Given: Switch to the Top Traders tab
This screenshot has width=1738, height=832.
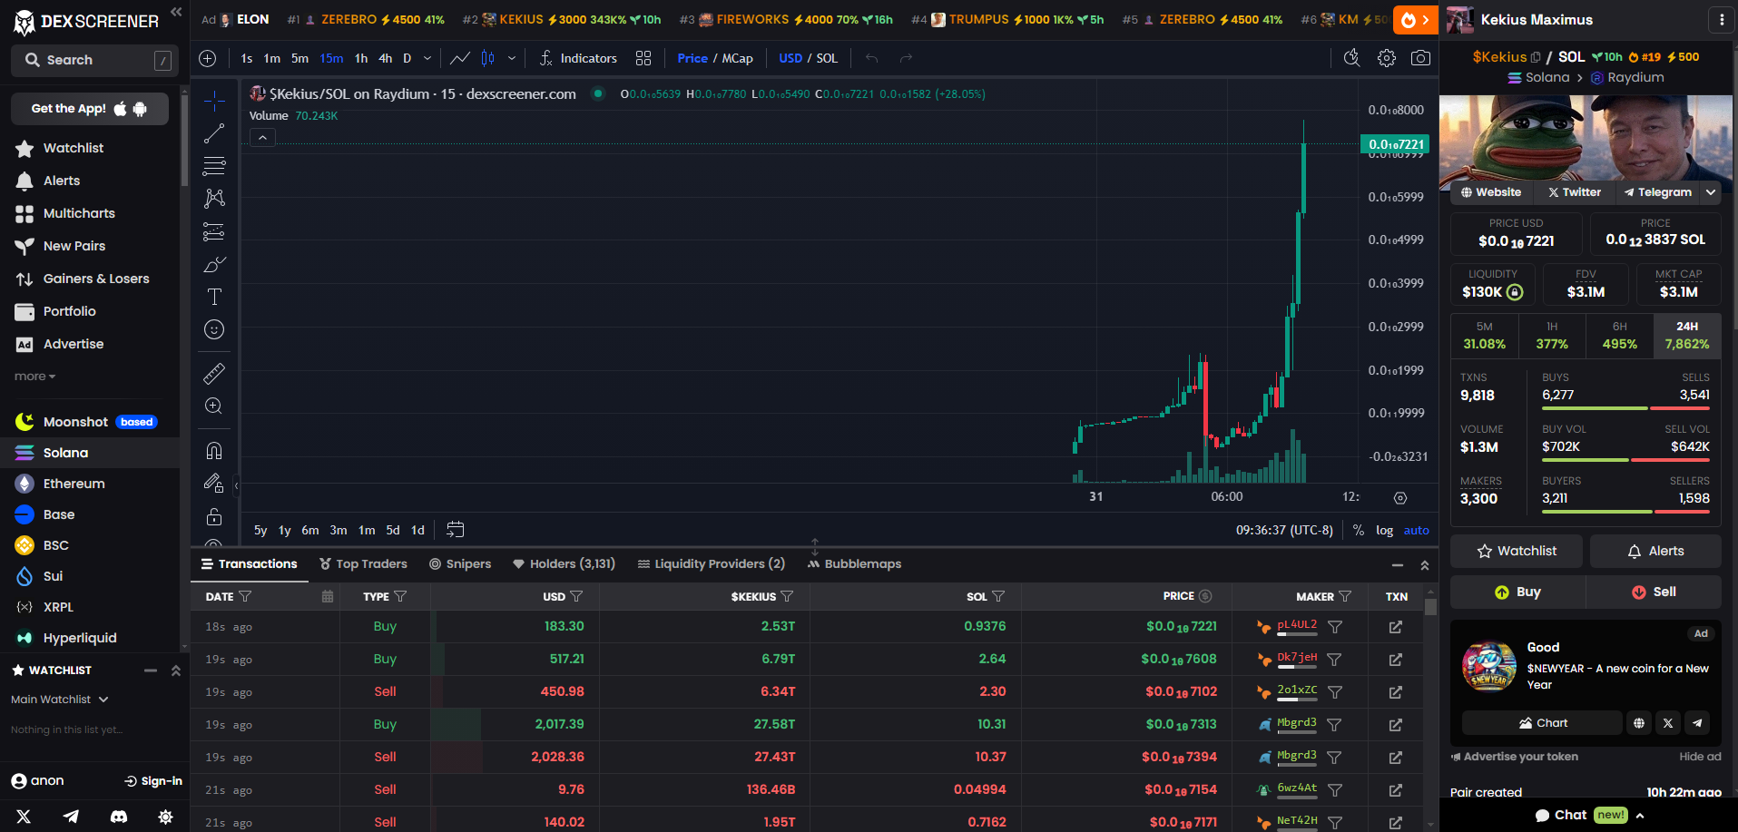Looking at the screenshot, I should click(x=363, y=563).
